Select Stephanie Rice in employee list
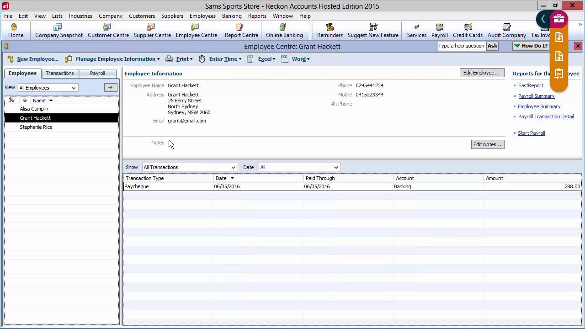Image resolution: width=585 pixels, height=329 pixels. pos(36,127)
